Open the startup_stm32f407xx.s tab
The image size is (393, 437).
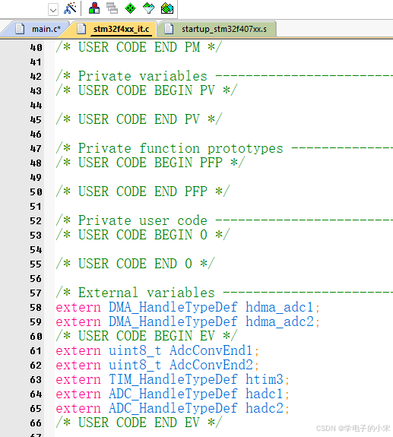click(217, 29)
